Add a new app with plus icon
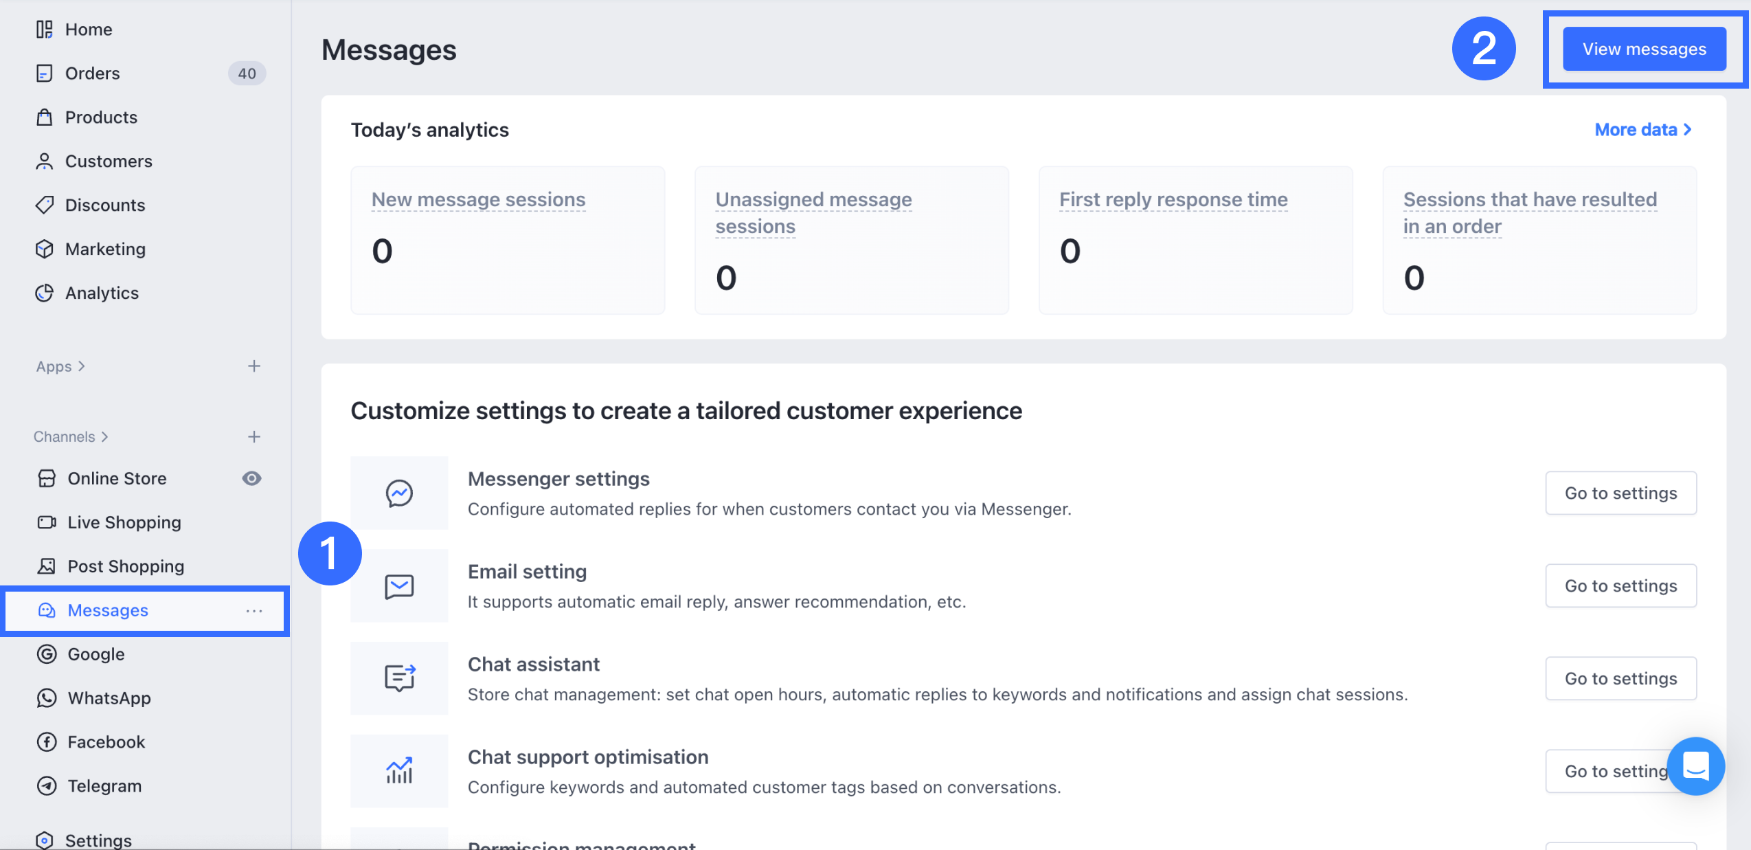 click(254, 366)
